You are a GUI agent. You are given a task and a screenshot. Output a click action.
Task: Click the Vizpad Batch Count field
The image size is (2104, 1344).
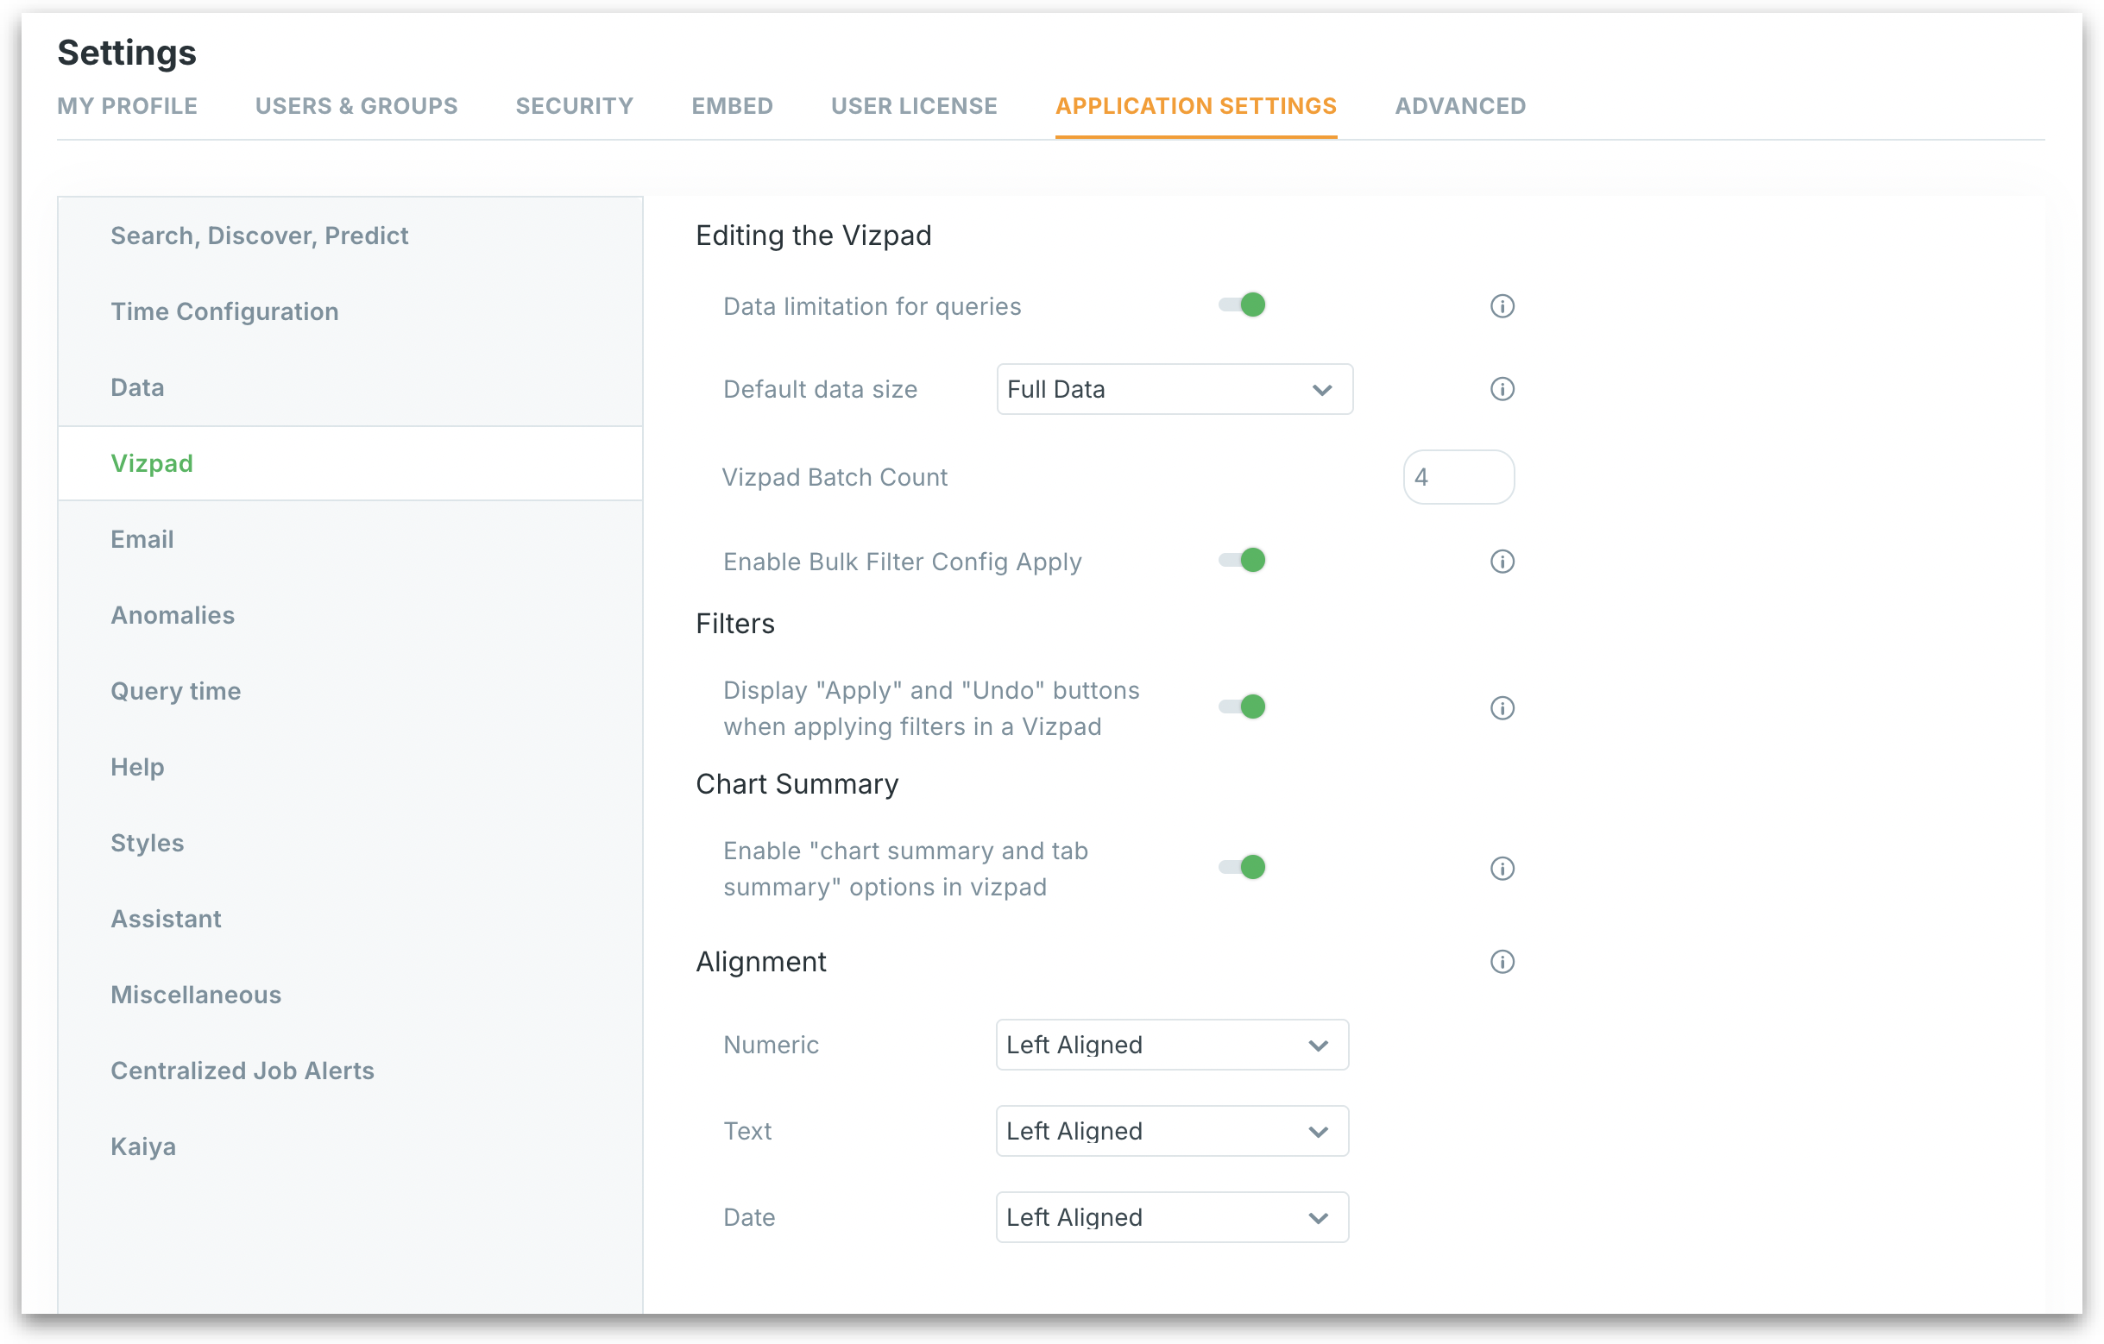tap(1458, 478)
